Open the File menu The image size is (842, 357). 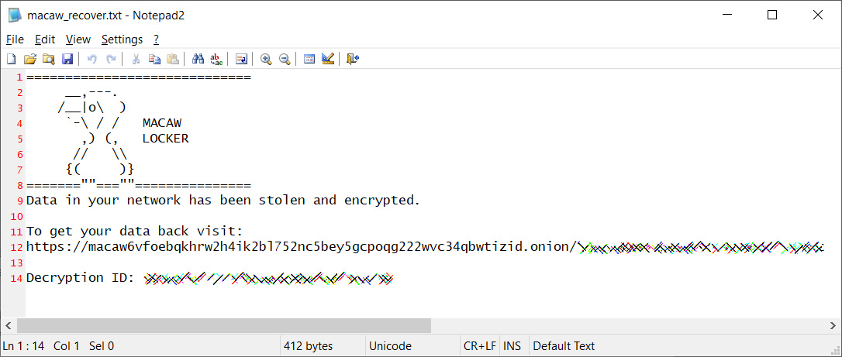[15, 39]
